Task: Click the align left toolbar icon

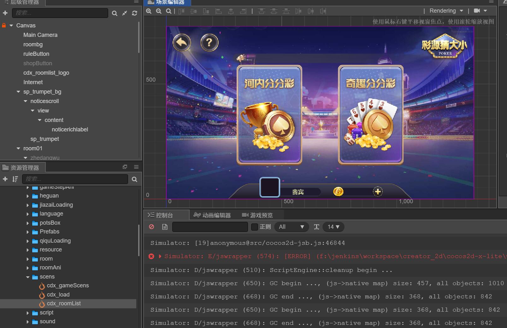Action: [218, 11]
